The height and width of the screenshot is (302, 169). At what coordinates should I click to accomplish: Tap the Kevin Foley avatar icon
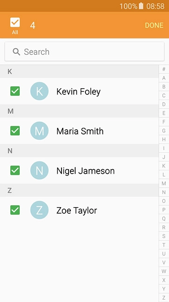[x=39, y=91]
